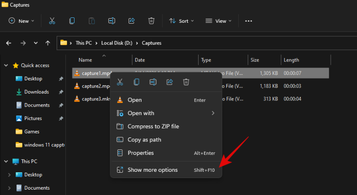Click the Cut icon in the top toolbar
The image size is (357, 195).
click(x=52, y=21)
